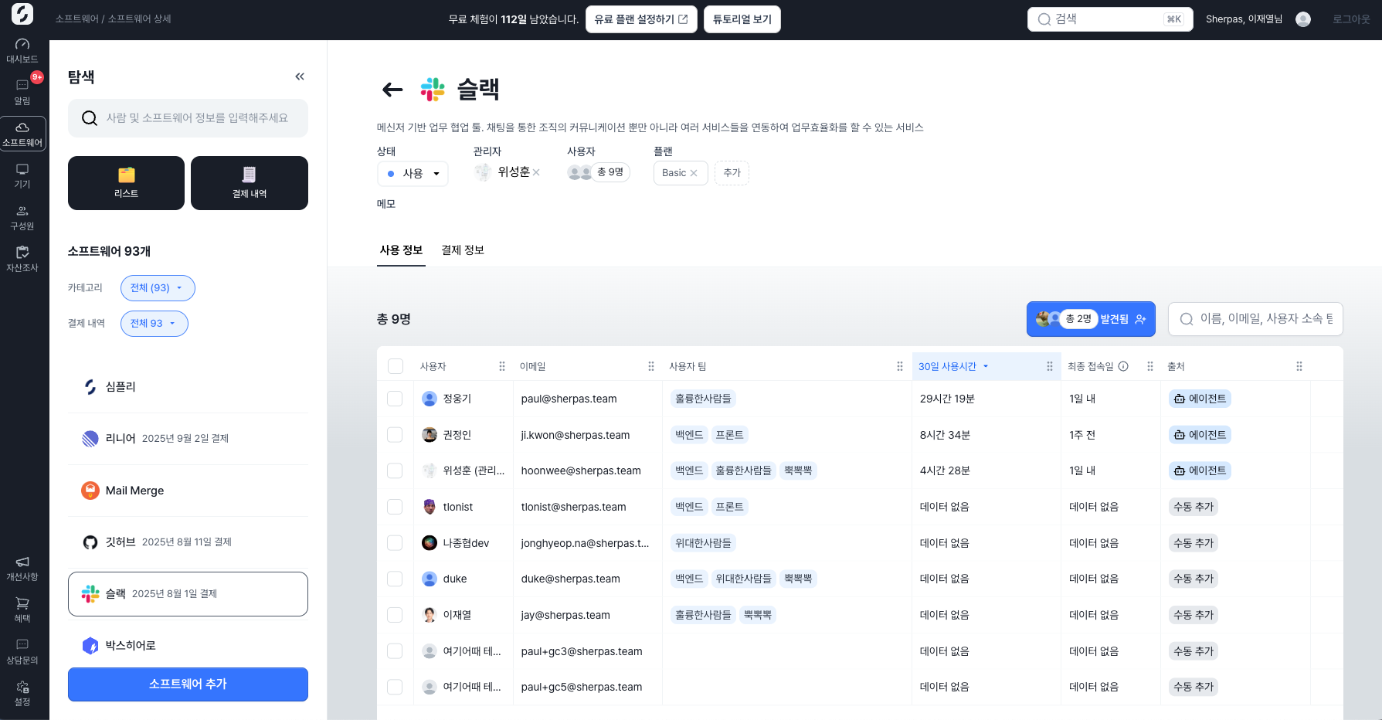
Task: Go to 기기 devices in sidebar
Action: 22,175
